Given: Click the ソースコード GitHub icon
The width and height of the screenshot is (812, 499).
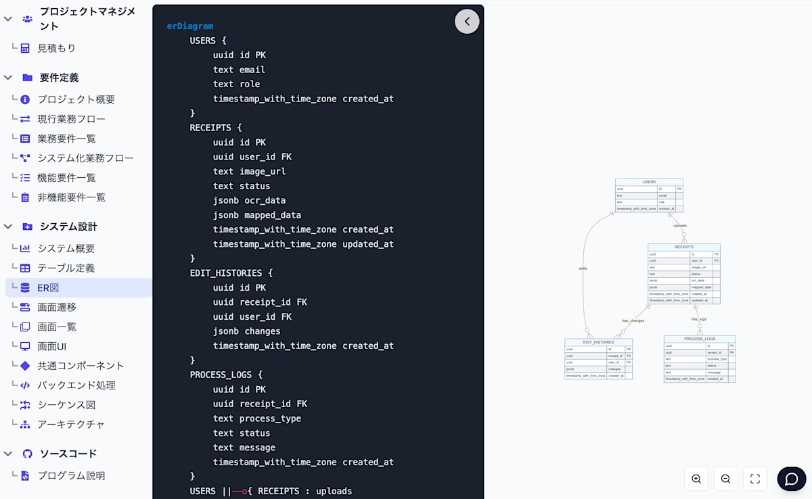Looking at the screenshot, I should click(27, 454).
